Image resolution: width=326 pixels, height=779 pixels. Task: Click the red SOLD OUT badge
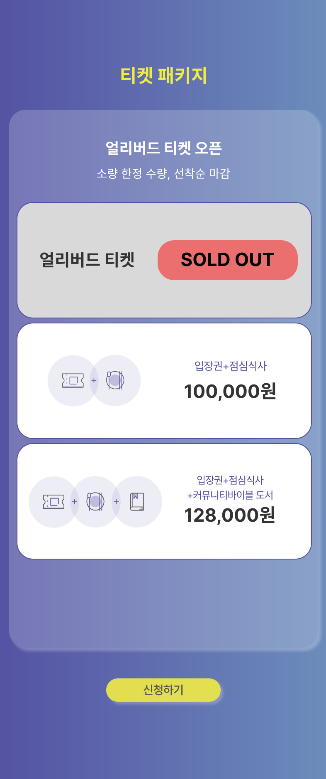click(x=227, y=260)
